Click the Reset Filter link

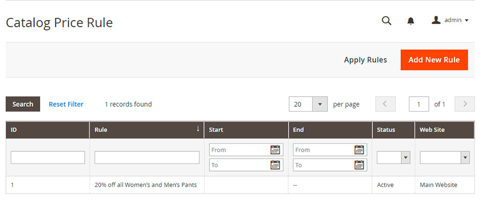click(x=66, y=104)
